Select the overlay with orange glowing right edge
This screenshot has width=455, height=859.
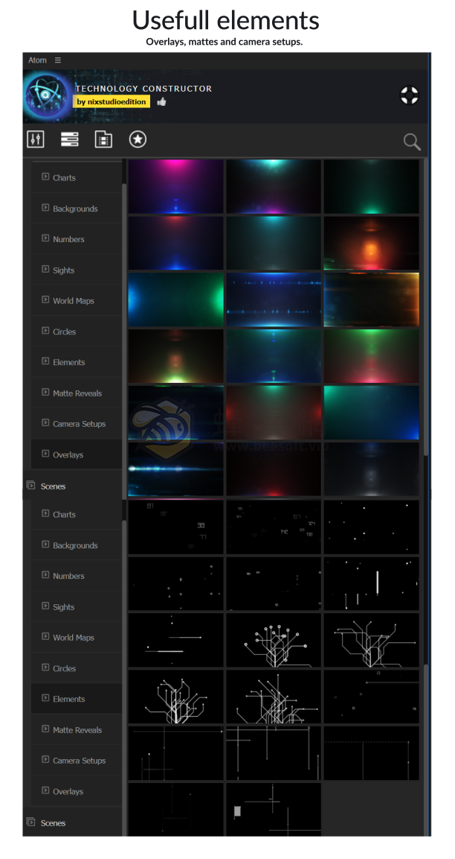(371, 299)
